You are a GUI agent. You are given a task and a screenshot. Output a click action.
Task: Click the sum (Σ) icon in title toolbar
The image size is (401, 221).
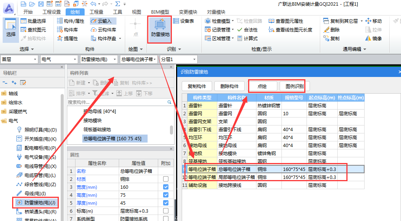117,4
